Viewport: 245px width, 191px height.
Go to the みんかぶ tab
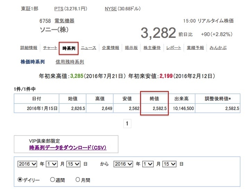218,48
